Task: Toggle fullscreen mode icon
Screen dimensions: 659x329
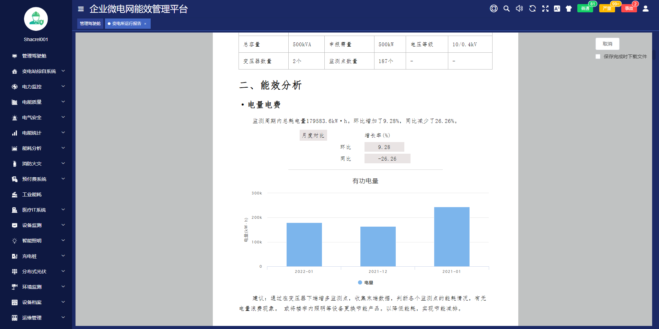Action: tap(545, 9)
